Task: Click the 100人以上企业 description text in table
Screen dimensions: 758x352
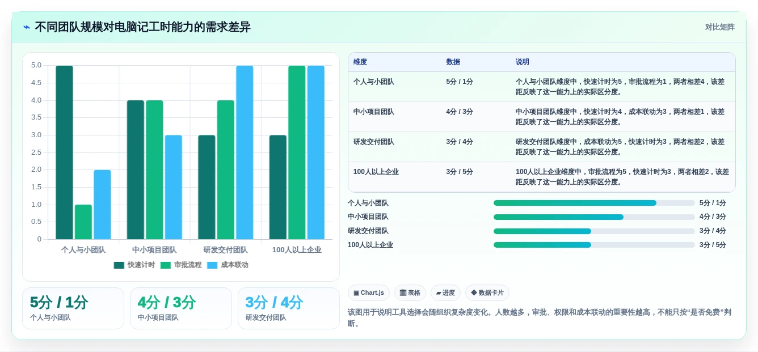Action: pyautogui.click(x=622, y=177)
